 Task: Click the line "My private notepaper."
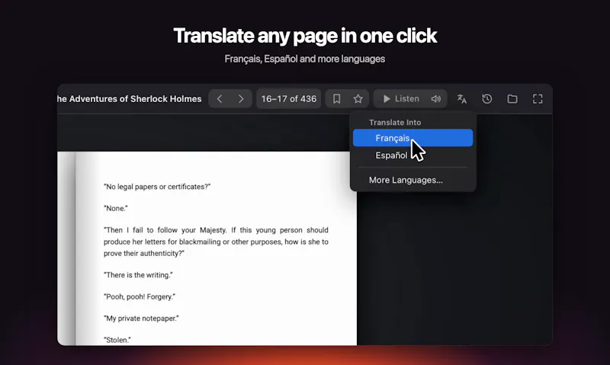(141, 319)
